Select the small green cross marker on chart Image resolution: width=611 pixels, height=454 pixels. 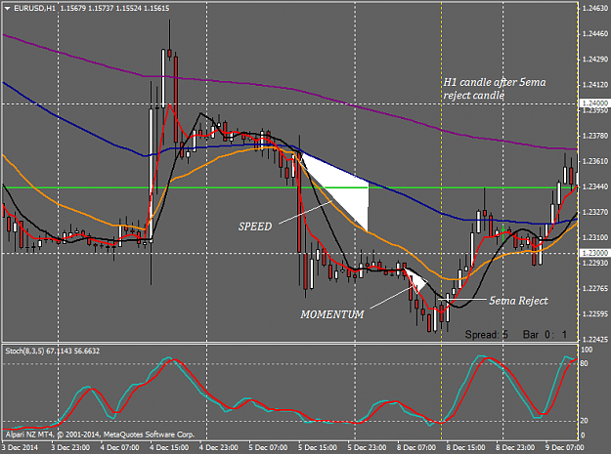[x=503, y=232]
